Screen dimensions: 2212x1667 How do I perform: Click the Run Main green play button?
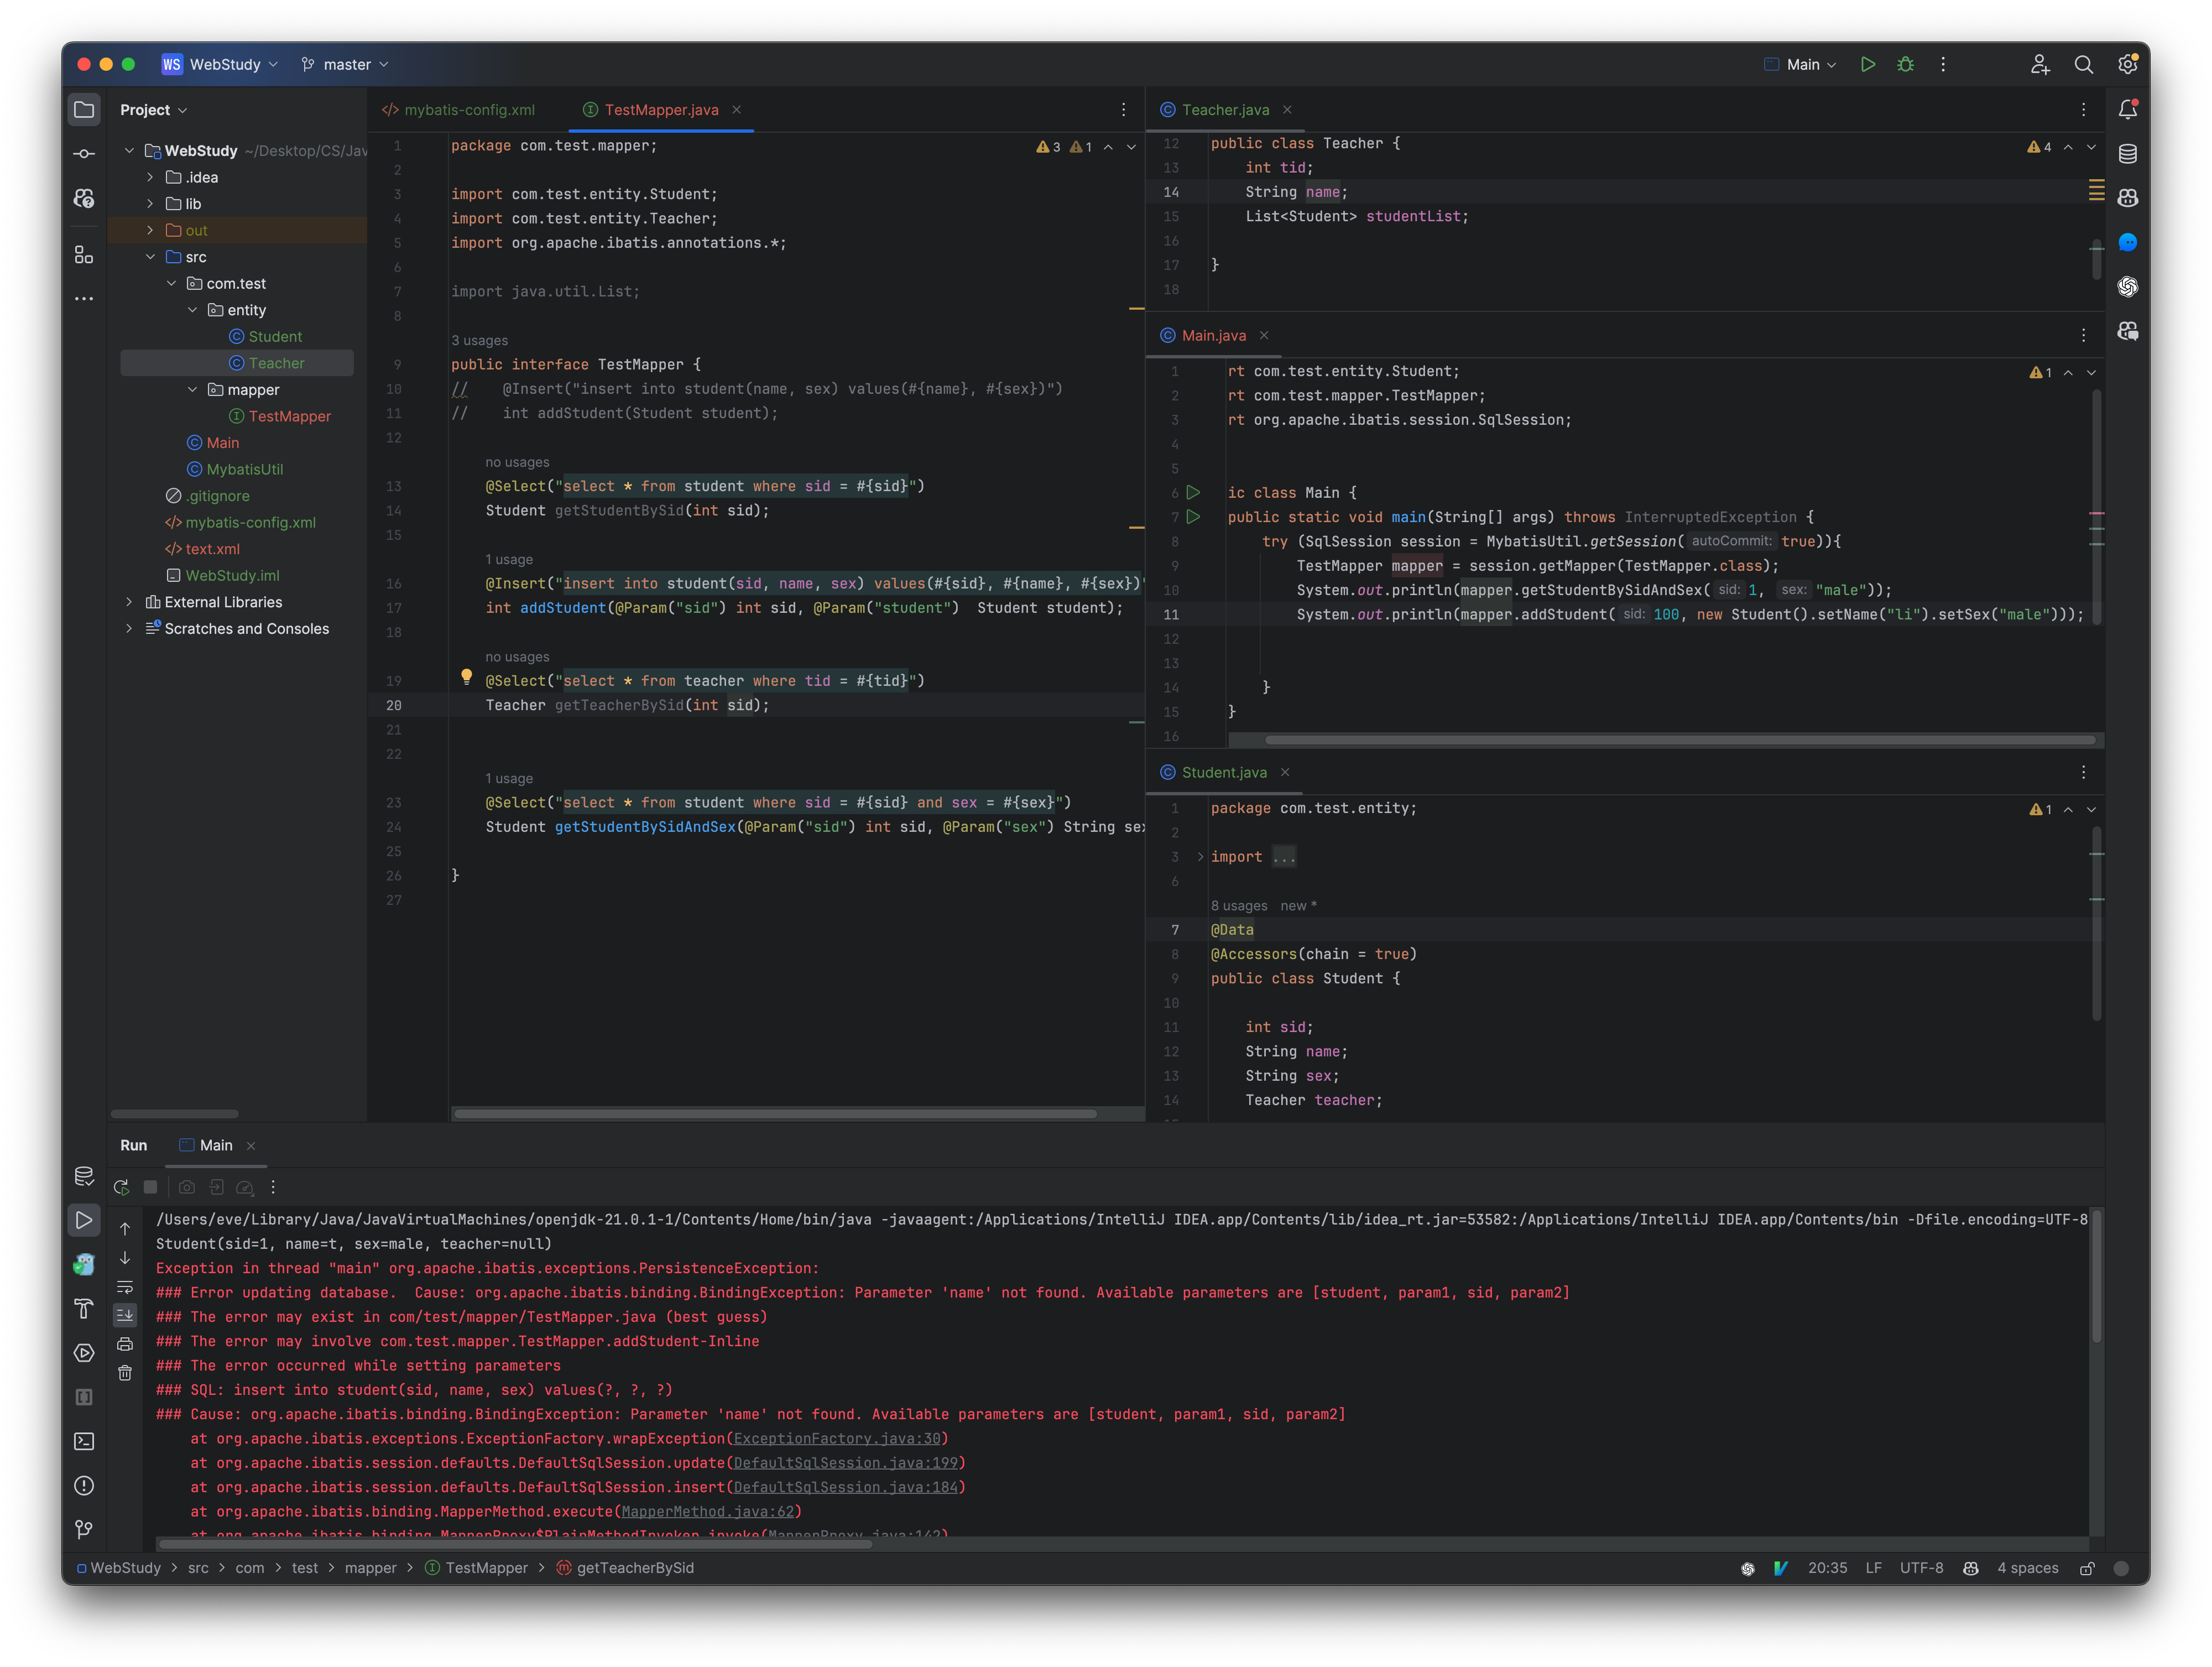pyautogui.click(x=1867, y=64)
